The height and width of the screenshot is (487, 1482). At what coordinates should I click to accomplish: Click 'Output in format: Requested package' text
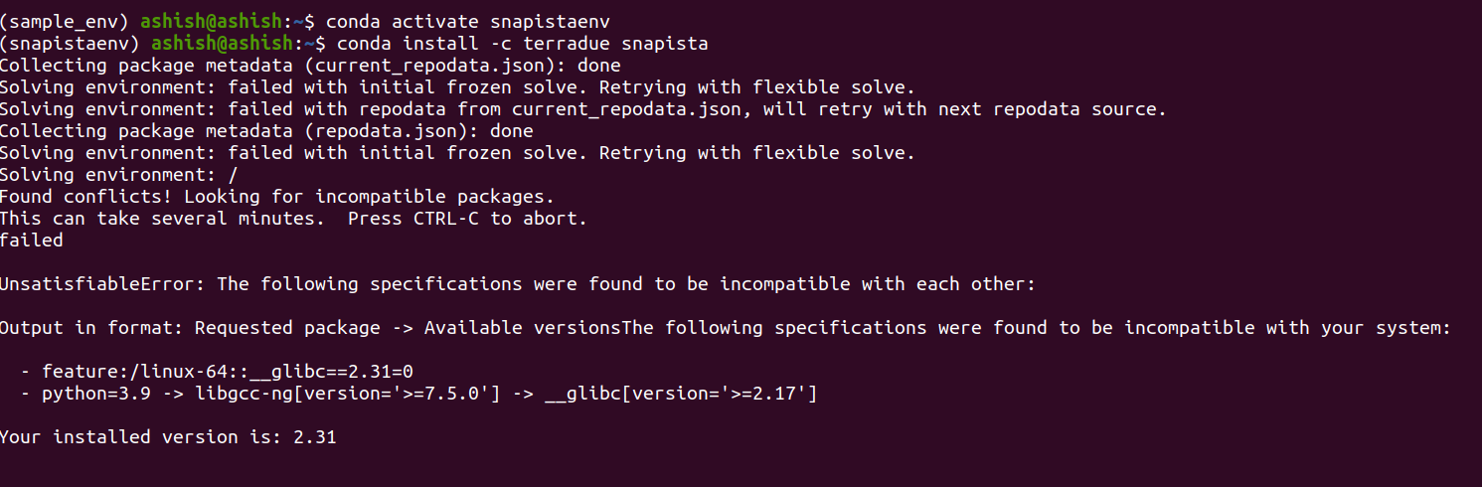click(189, 328)
